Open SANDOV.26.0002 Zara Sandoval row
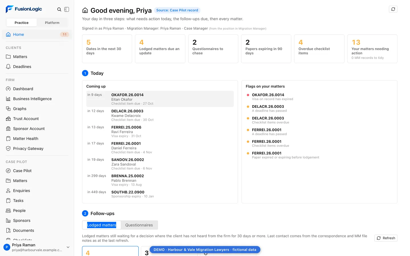 coord(160,164)
